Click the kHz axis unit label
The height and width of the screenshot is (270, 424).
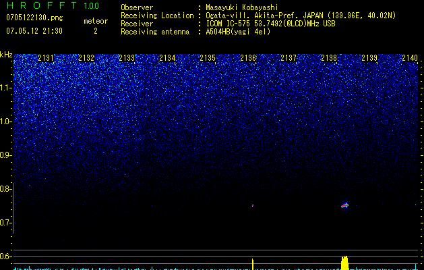pos(6,55)
